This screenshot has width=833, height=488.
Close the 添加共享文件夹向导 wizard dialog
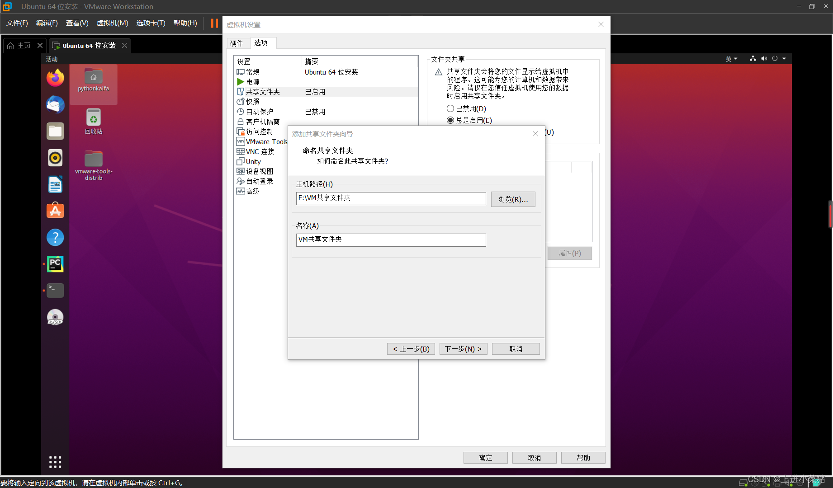click(x=535, y=134)
